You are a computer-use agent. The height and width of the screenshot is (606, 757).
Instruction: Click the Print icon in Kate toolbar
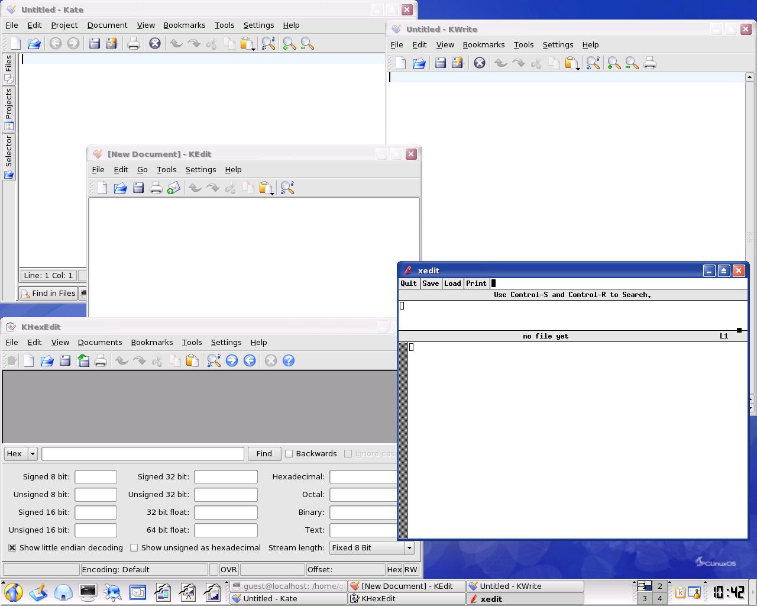tap(134, 43)
